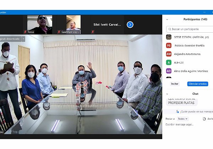This screenshot has width=213, height=149.
Task: Focus the Buscar un participante field
Action: click(190, 29)
